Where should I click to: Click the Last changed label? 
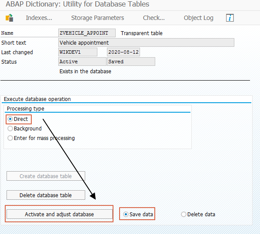17,52
